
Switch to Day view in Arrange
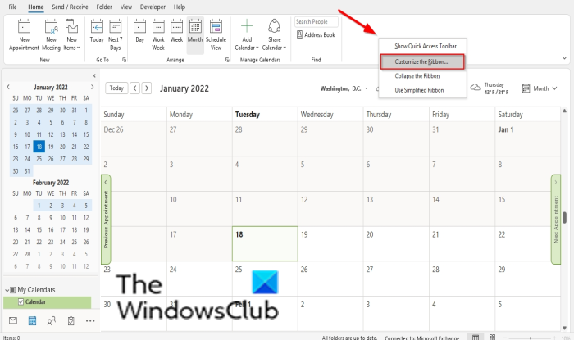click(140, 31)
